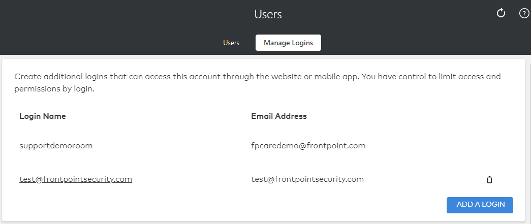
Task: Click the fpcaredemo@frontpoint.com email address
Action: (308, 146)
